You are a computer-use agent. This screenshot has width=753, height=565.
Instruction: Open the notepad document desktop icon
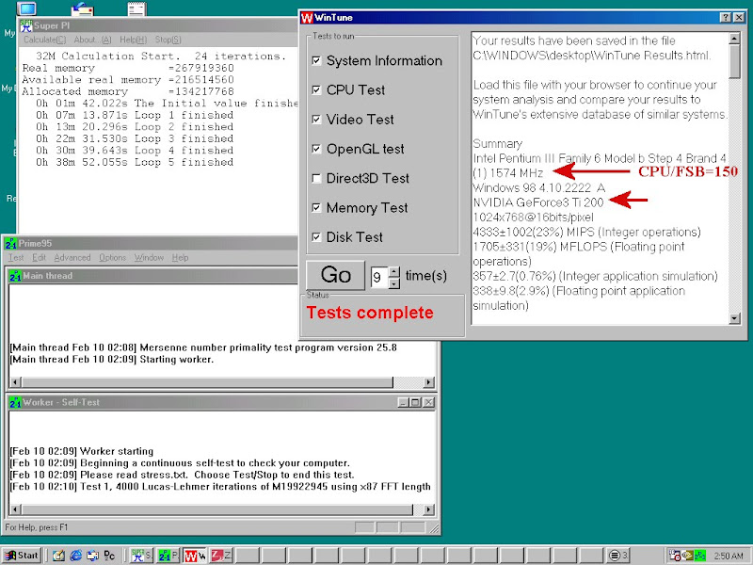(136, 8)
